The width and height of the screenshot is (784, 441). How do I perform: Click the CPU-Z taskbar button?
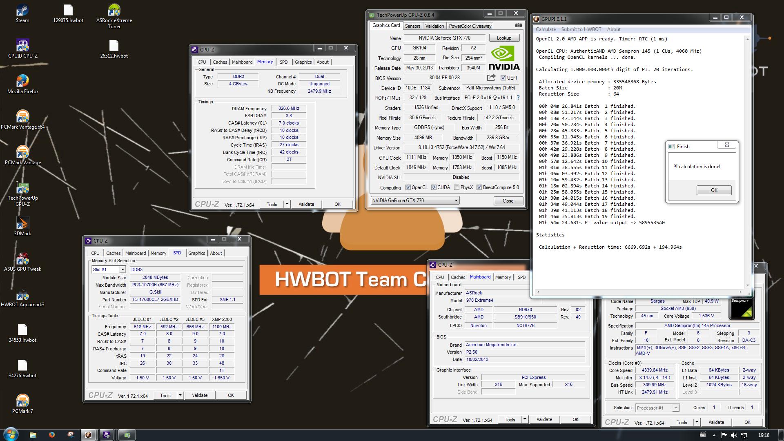(x=107, y=435)
